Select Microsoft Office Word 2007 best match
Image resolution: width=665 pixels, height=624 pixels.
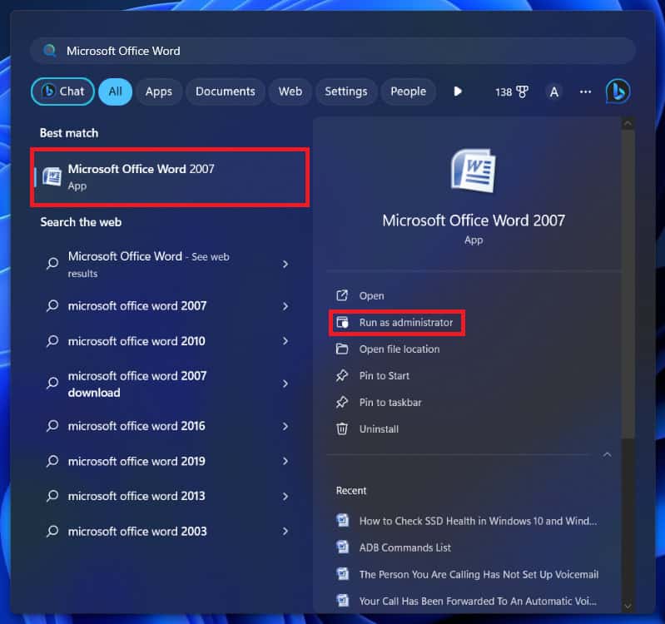pos(170,177)
